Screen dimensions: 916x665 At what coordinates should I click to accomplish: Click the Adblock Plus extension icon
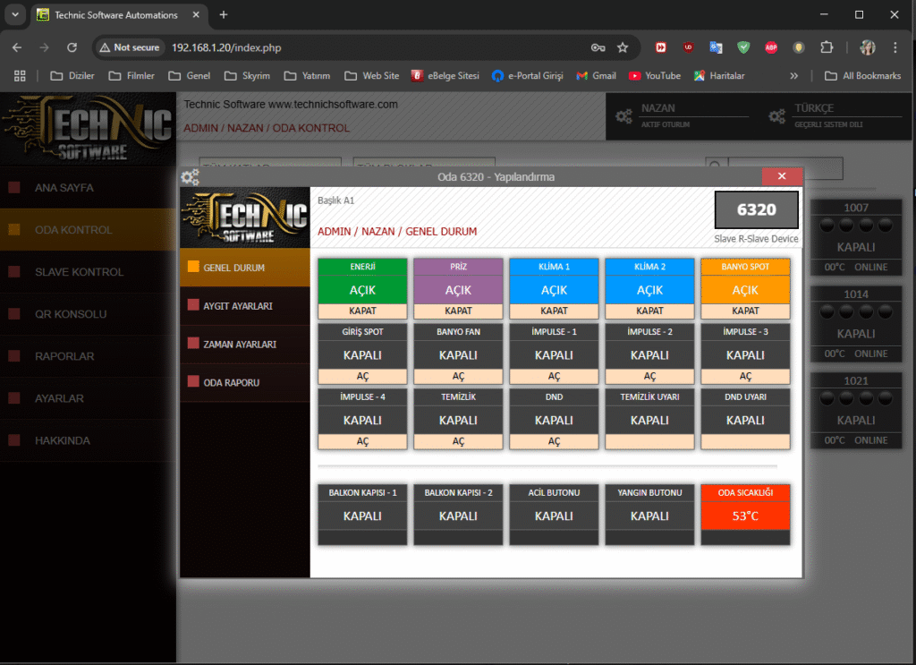pos(771,47)
